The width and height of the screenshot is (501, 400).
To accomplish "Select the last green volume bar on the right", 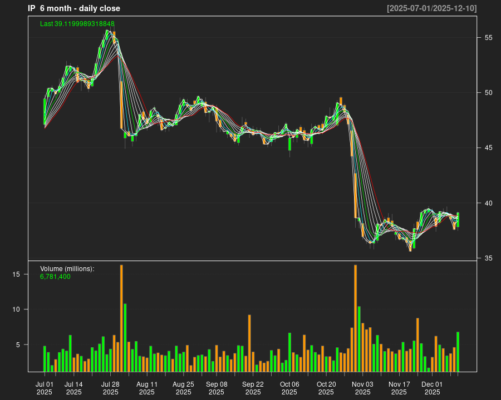I will pyautogui.click(x=458, y=352).
